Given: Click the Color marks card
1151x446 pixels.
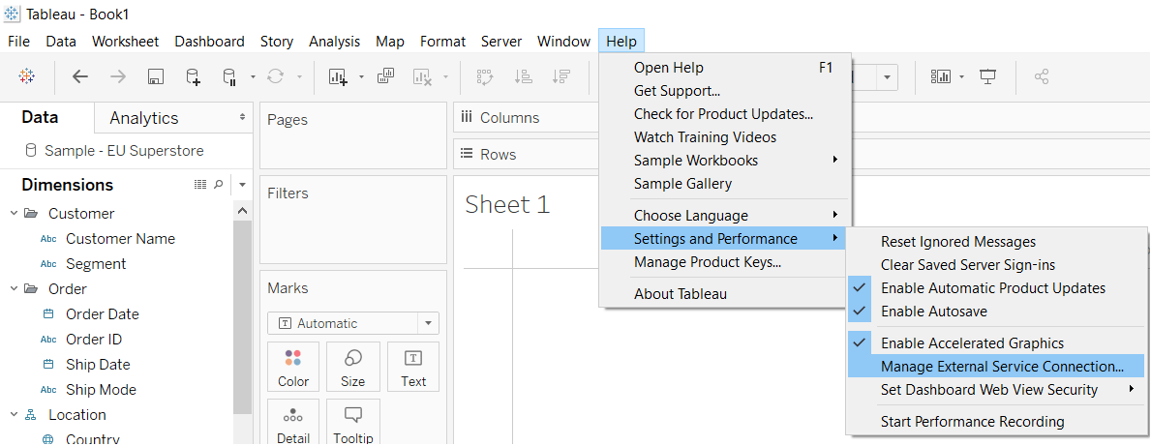Looking at the screenshot, I should point(293,367).
